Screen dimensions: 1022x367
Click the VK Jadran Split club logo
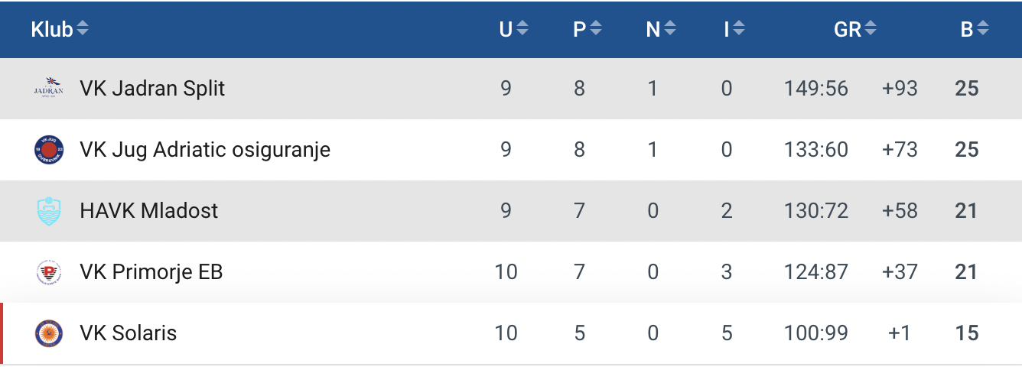(x=49, y=89)
